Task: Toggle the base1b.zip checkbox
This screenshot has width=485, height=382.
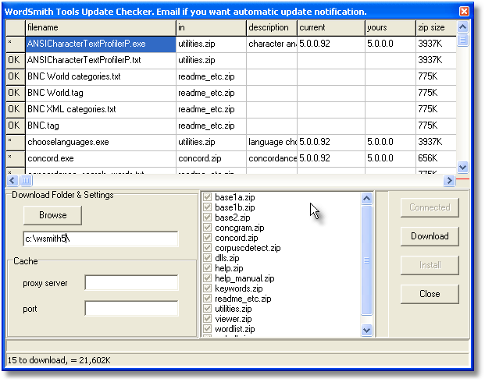Action: click(207, 207)
